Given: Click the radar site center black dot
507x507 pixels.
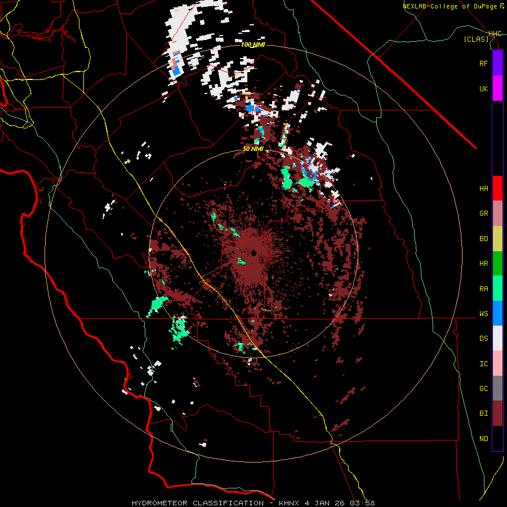Looking at the screenshot, I should [254, 253].
